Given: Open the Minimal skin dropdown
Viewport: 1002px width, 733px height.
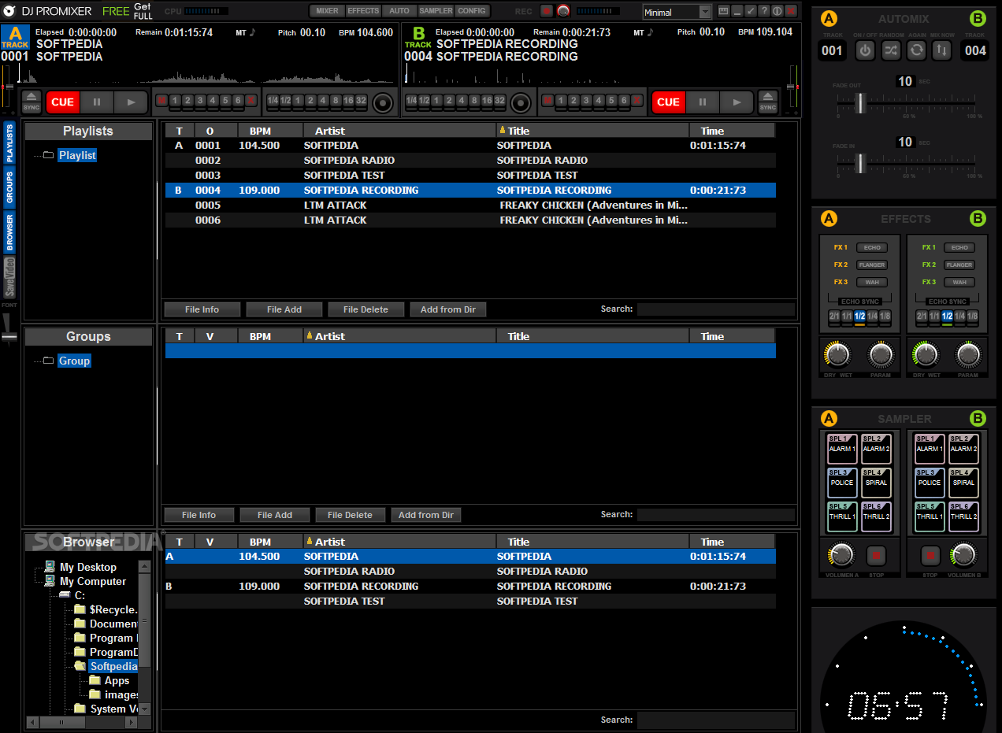Looking at the screenshot, I should 677,13.
